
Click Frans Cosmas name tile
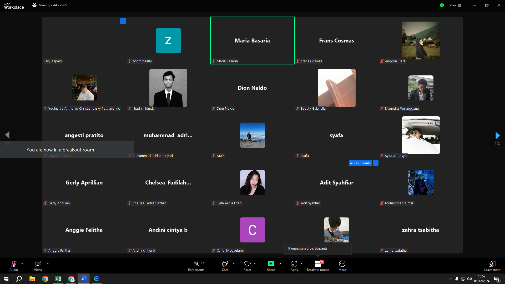(x=337, y=40)
